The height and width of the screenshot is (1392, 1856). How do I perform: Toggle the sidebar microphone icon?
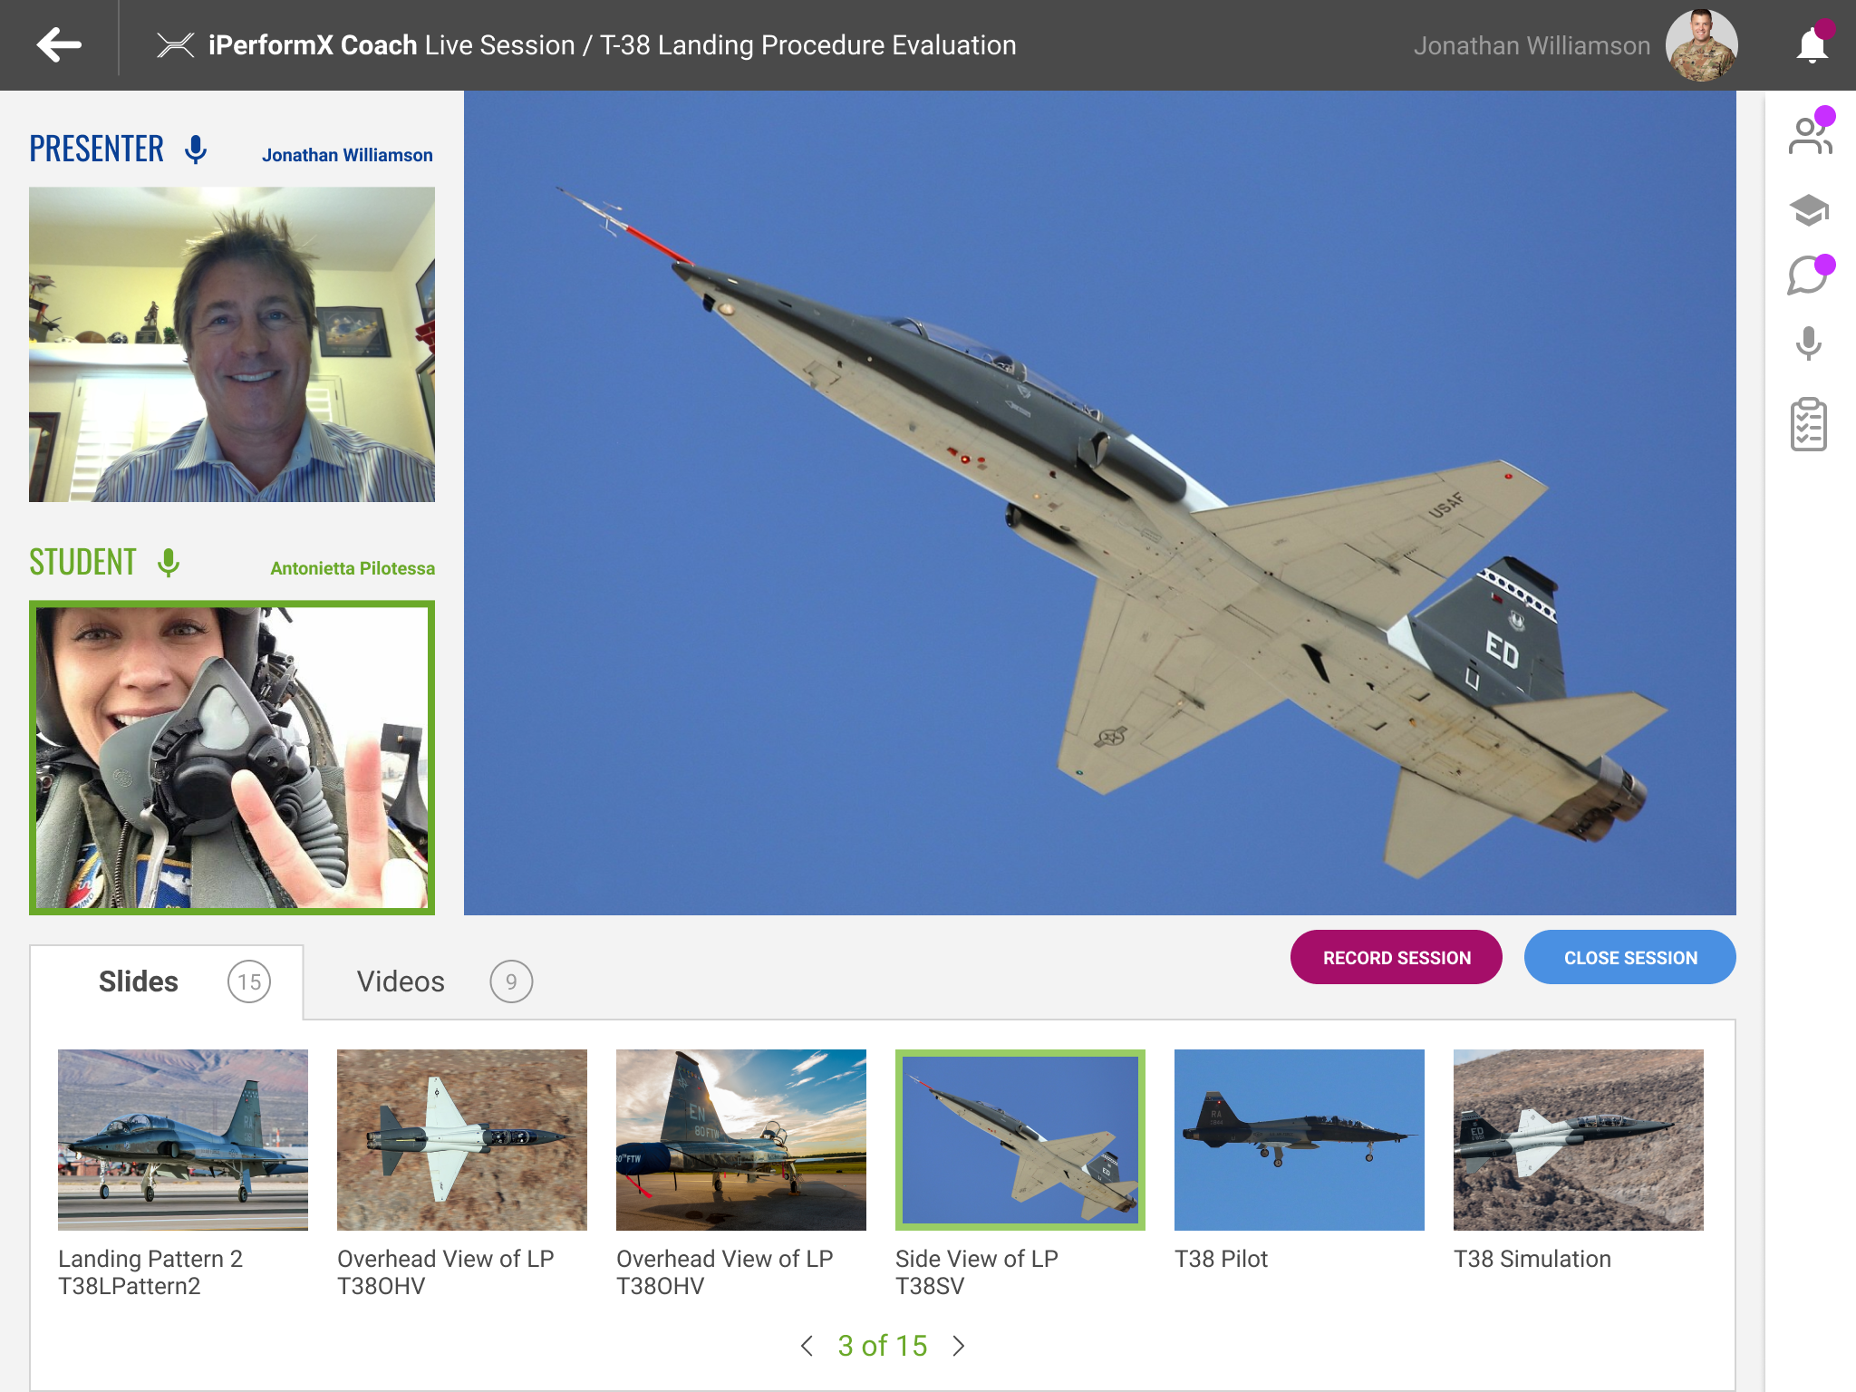click(1809, 343)
